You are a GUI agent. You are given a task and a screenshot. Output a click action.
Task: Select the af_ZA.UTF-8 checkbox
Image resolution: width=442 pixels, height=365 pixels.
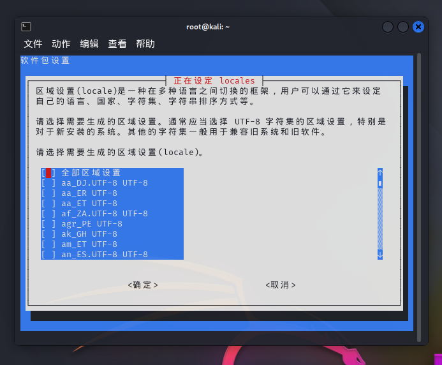click(x=48, y=214)
